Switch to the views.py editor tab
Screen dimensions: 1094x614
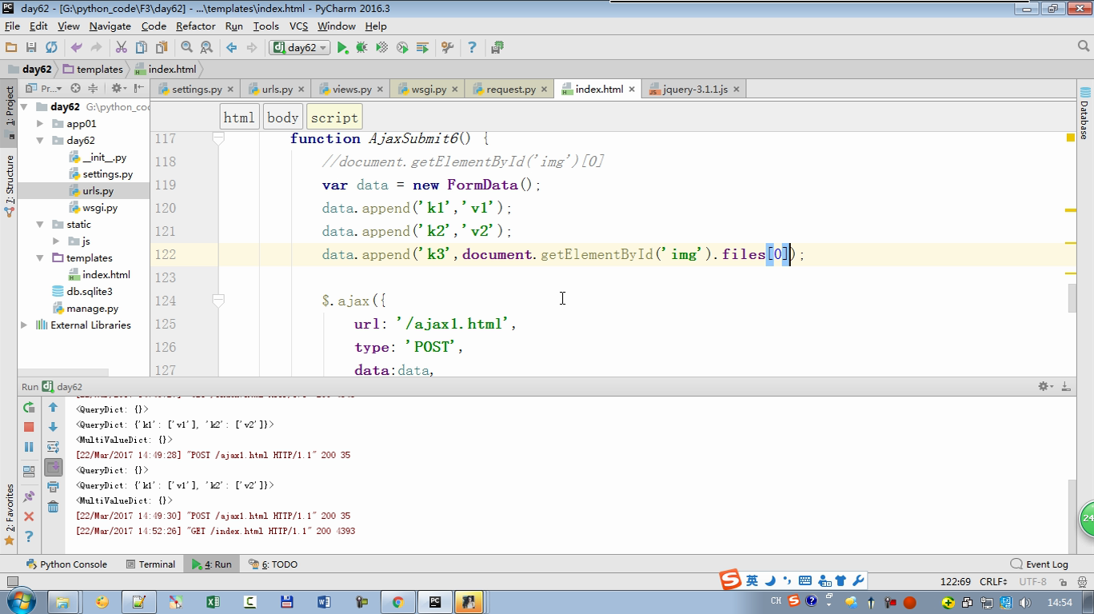(x=351, y=90)
